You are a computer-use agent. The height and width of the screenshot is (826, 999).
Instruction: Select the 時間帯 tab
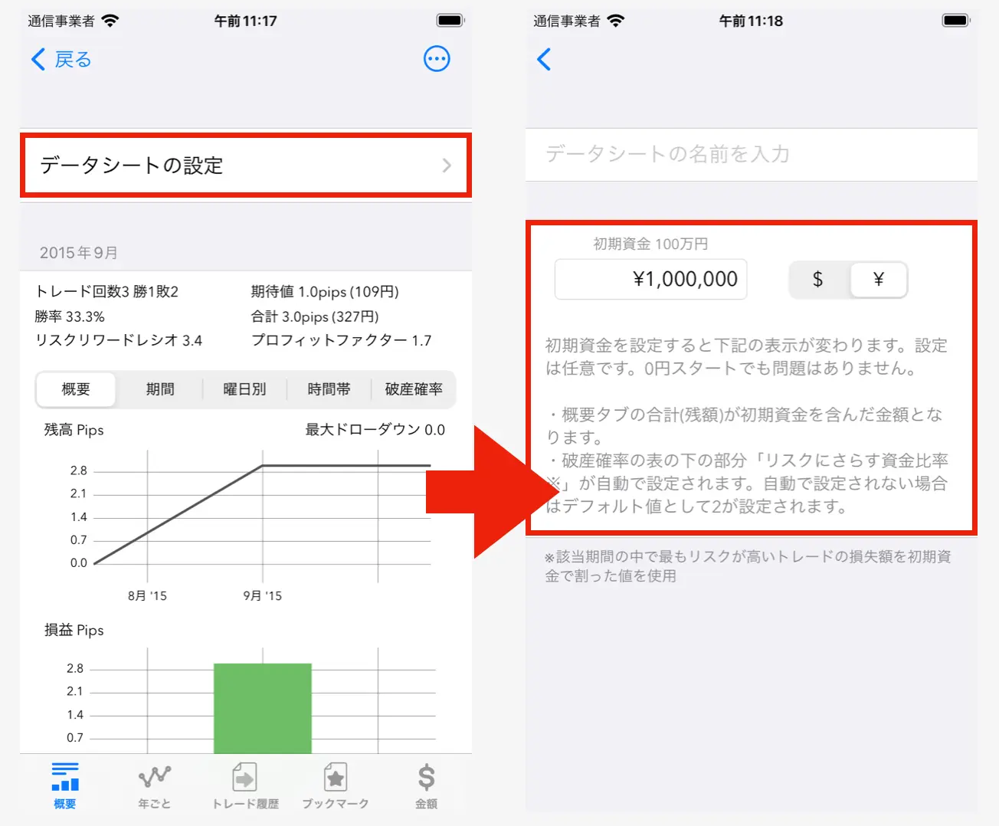pyautogui.click(x=329, y=389)
